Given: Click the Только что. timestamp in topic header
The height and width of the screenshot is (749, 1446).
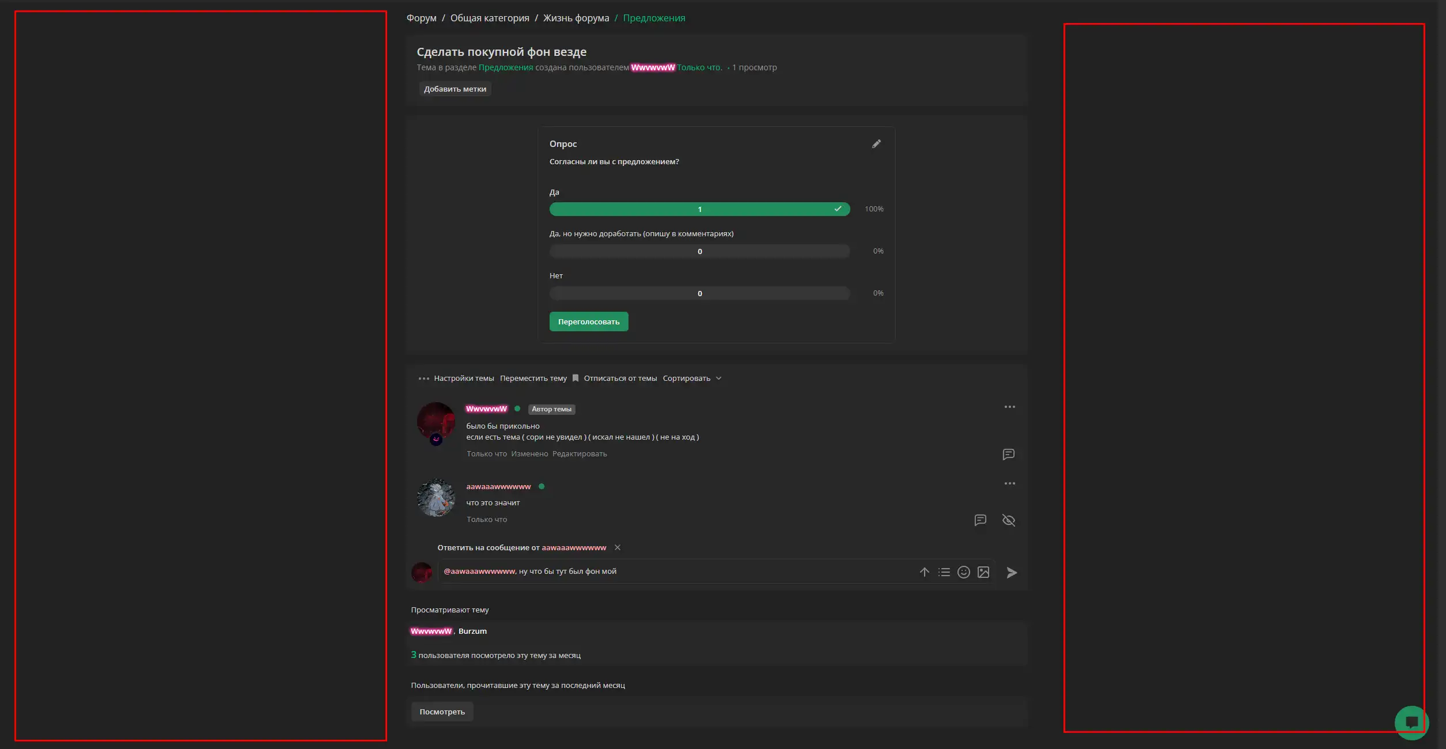Looking at the screenshot, I should [x=699, y=67].
